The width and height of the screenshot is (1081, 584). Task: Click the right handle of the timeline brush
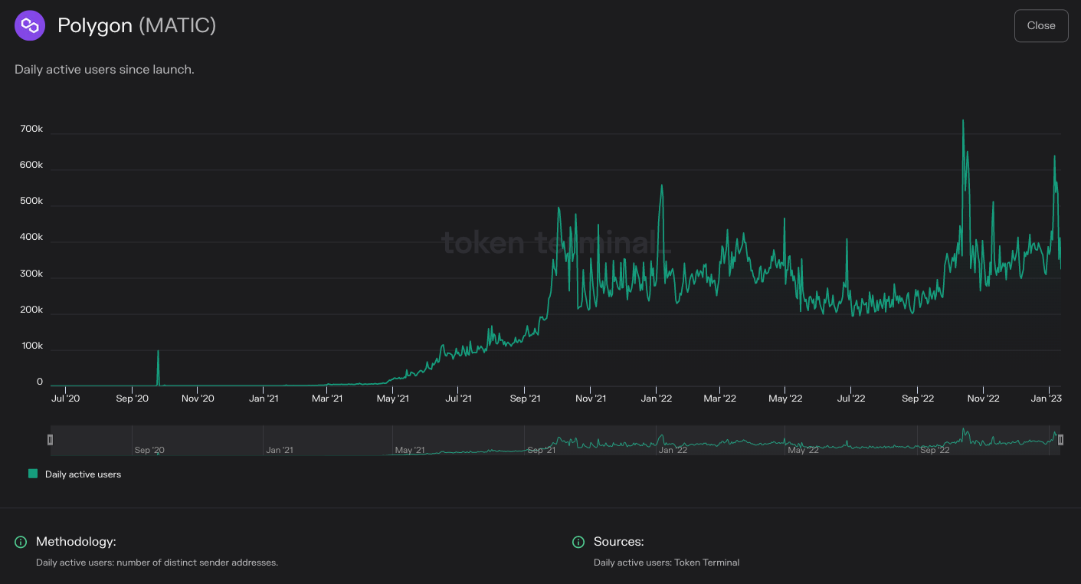1061,439
